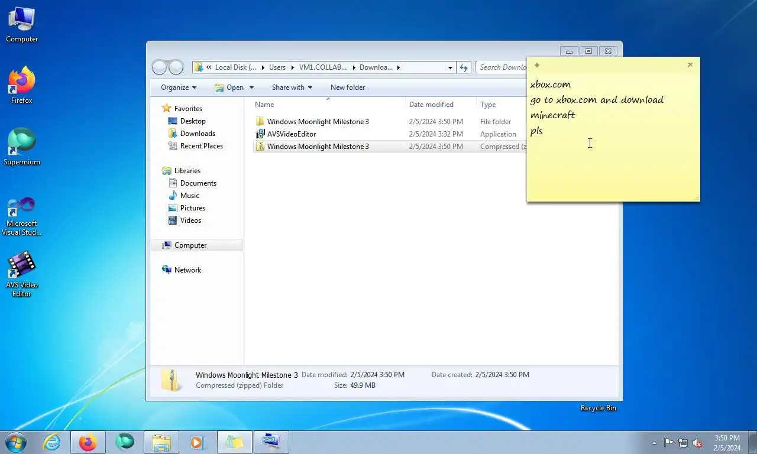This screenshot has width=757, height=454.
Task: Open the Windows Start menu
Action: (x=16, y=442)
